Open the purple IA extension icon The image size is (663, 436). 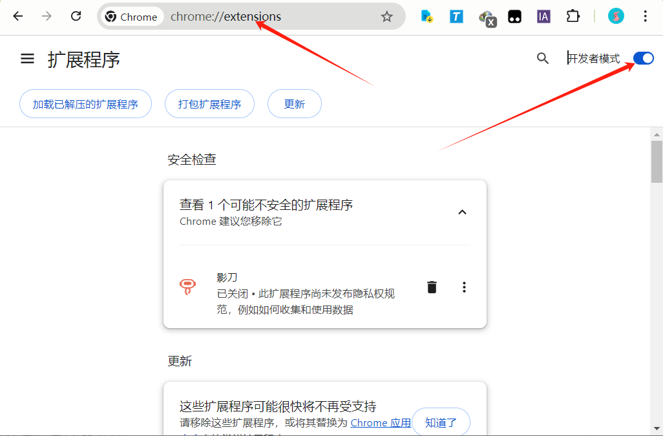(543, 17)
